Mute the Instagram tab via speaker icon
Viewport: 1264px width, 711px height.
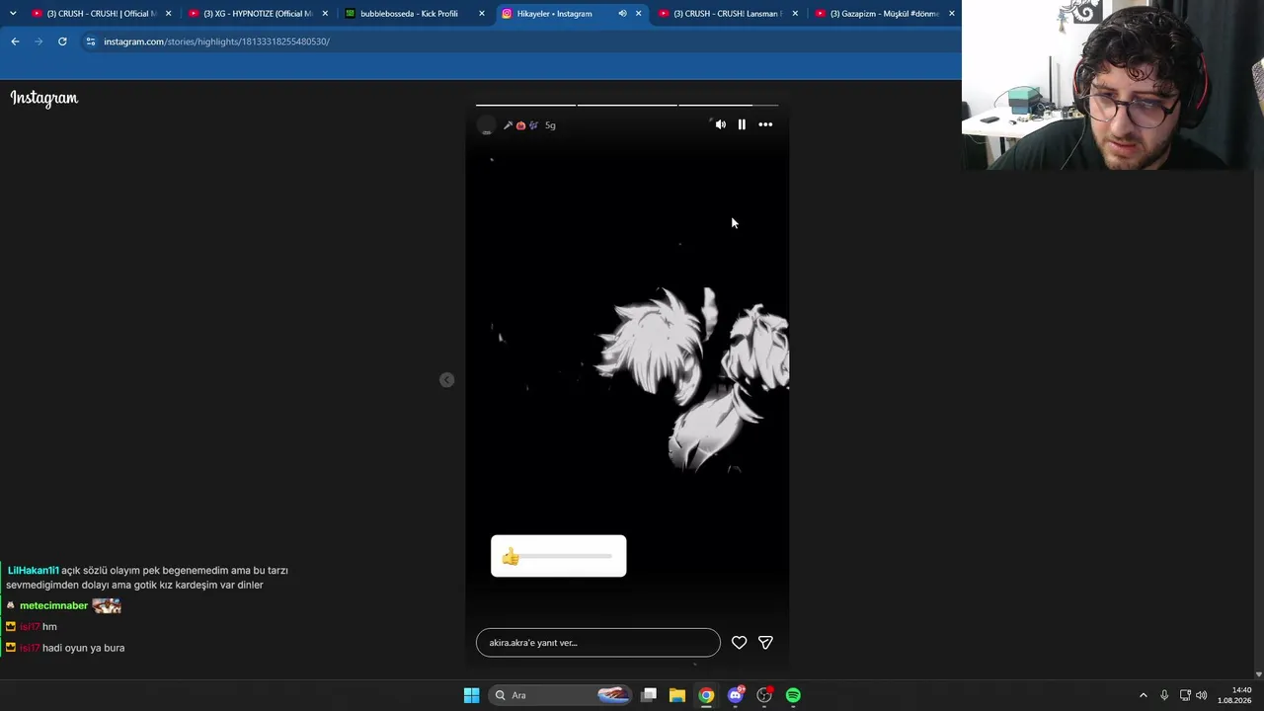pos(622,14)
